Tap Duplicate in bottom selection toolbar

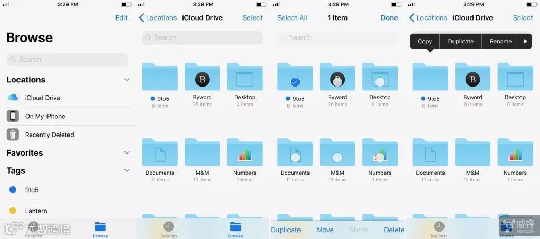click(x=285, y=230)
